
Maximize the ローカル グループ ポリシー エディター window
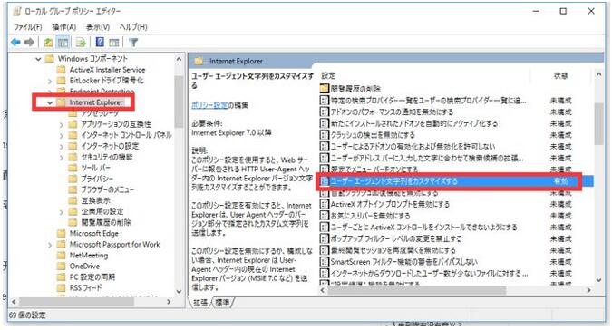pyautogui.click(x=563, y=11)
